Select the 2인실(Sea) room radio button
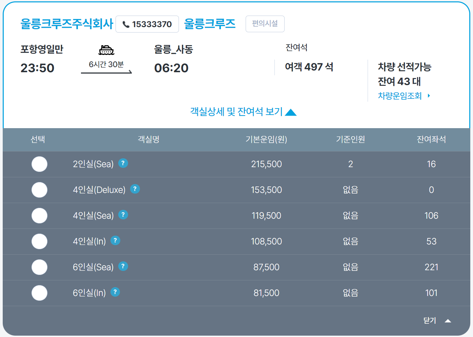 pyautogui.click(x=39, y=164)
